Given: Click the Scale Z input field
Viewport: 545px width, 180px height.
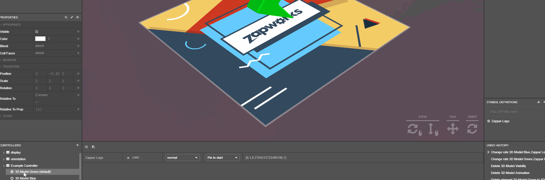Looking at the screenshot, I should tap(67, 81).
